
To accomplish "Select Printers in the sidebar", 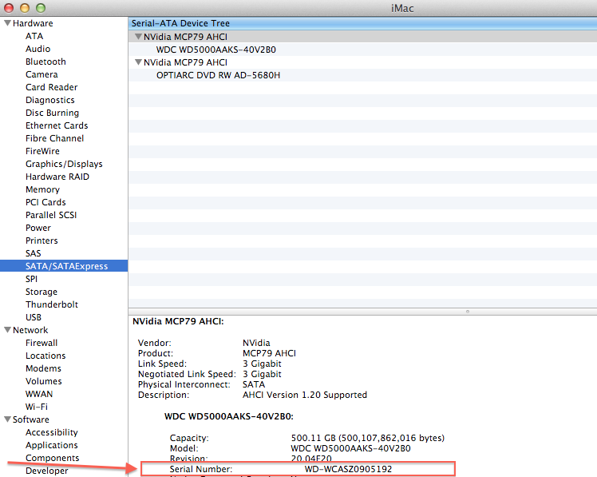I will click(42, 240).
